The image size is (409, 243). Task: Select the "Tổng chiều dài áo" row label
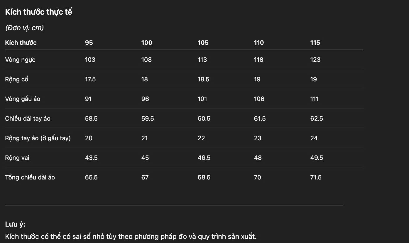pyautogui.click(x=30, y=177)
